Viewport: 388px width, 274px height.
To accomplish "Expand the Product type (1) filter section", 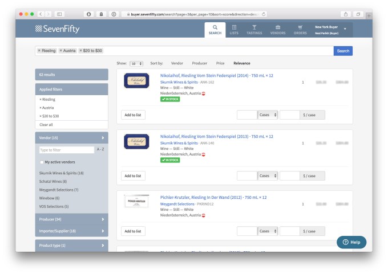I will point(71,246).
